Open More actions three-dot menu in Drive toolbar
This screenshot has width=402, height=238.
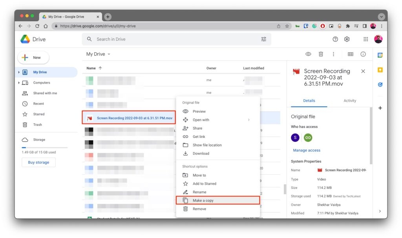(x=333, y=54)
